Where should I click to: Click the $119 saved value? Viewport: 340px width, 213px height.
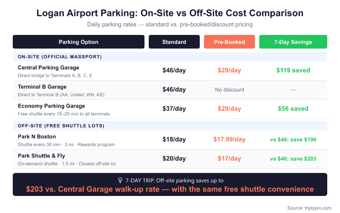coord(293,70)
